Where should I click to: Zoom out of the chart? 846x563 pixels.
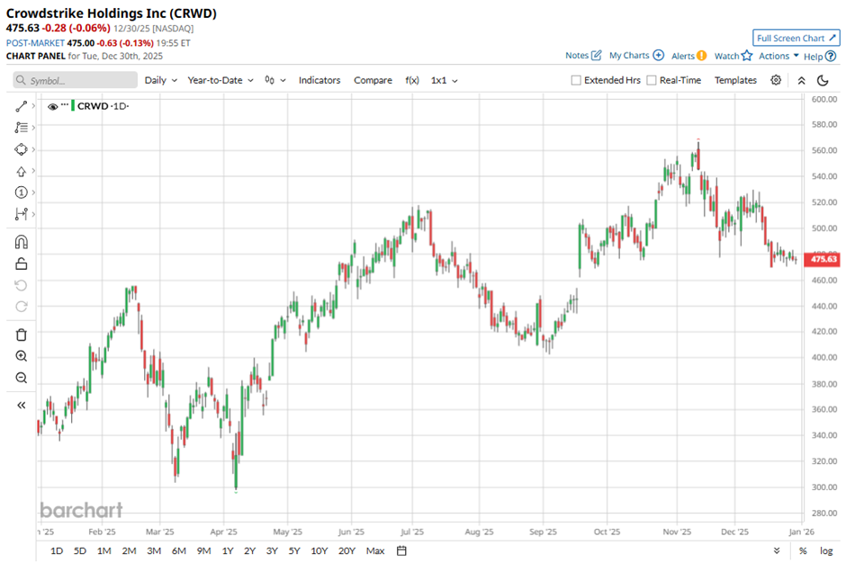(x=21, y=378)
